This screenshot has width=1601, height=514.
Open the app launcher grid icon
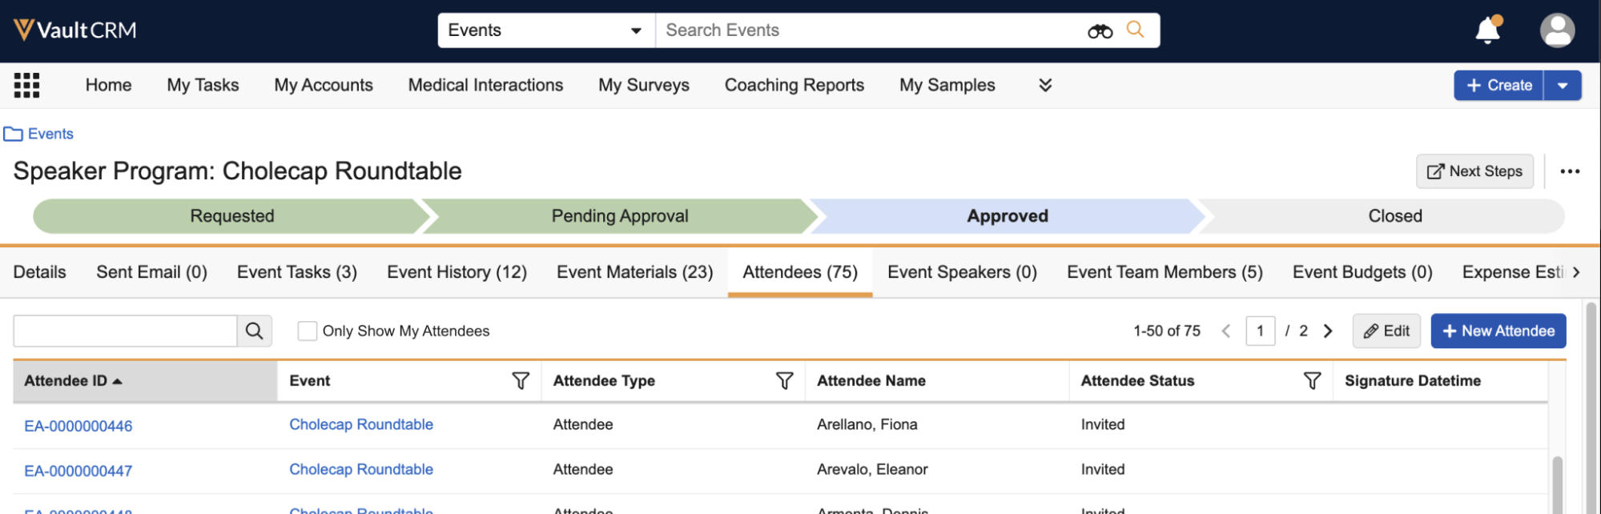(x=26, y=85)
